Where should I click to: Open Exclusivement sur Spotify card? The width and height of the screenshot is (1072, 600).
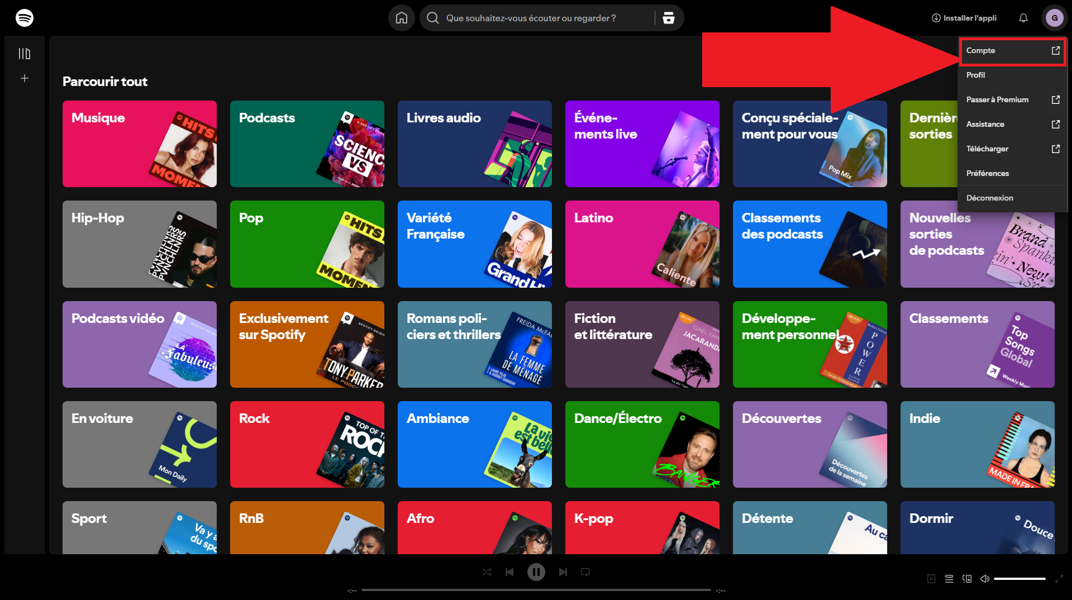pos(307,345)
